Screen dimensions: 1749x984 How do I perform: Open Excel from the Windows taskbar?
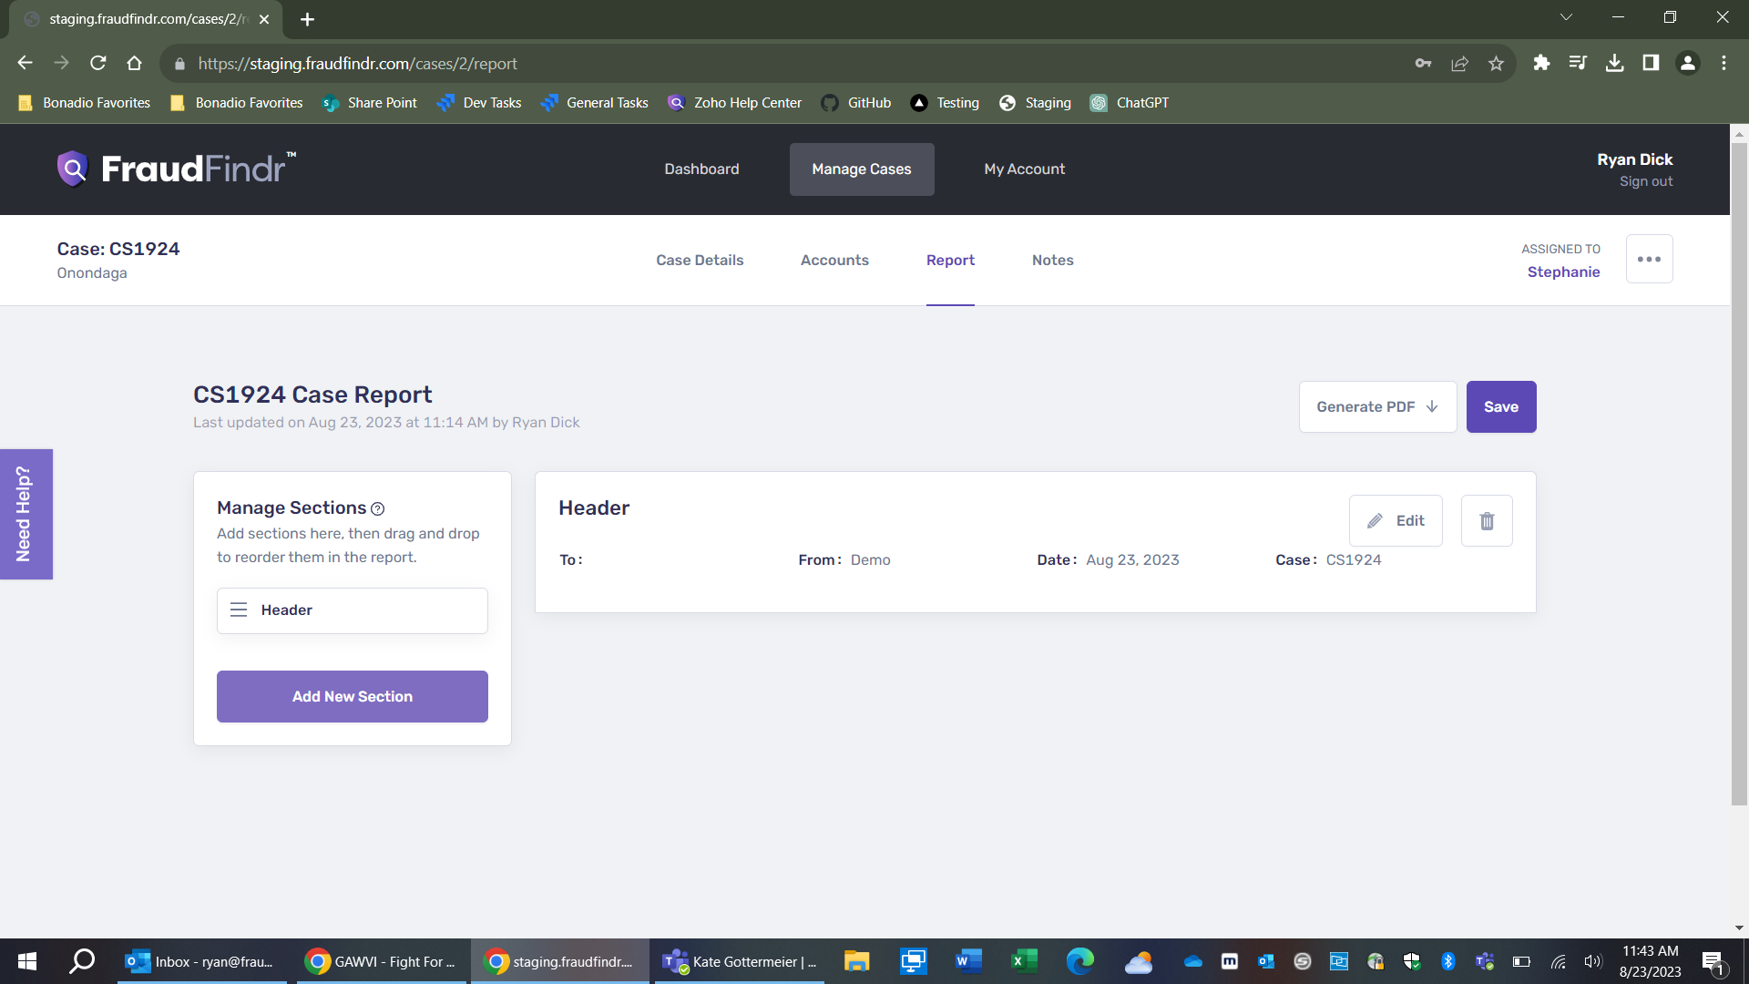(x=1024, y=961)
